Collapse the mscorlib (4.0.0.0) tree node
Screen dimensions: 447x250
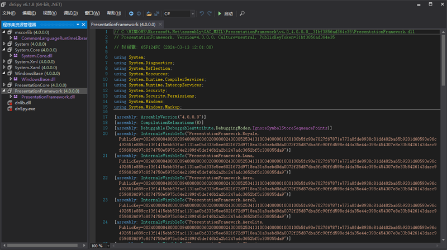(x=3, y=32)
